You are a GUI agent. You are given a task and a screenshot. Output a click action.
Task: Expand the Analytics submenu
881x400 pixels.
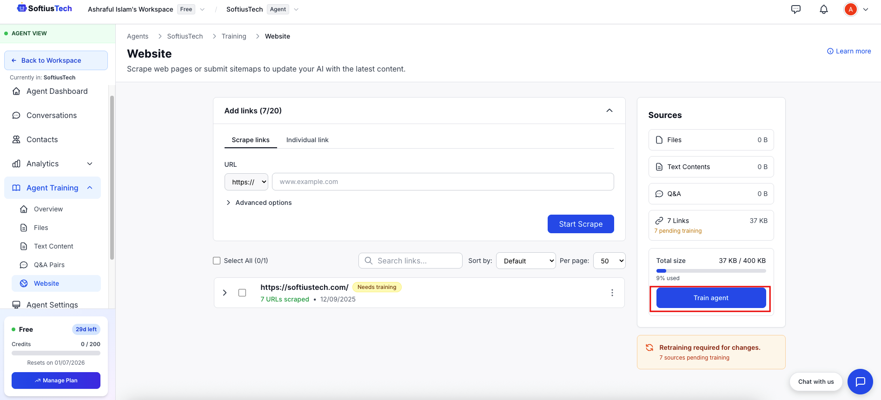90,164
